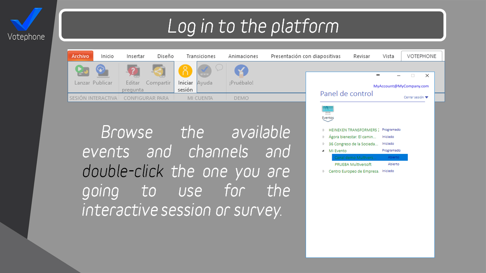Click the MI CUENTA group label
This screenshot has width=486, height=273.
pos(200,98)
